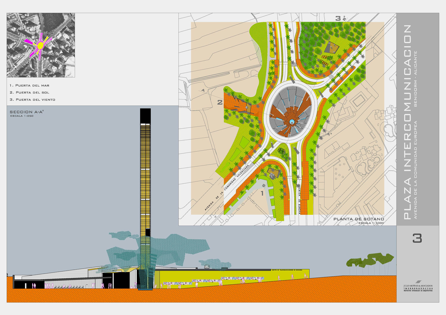This screenshot has width=446, height=315.
Task: Select legend entry '3. Puerta del viento'
Action: [32, 100]
